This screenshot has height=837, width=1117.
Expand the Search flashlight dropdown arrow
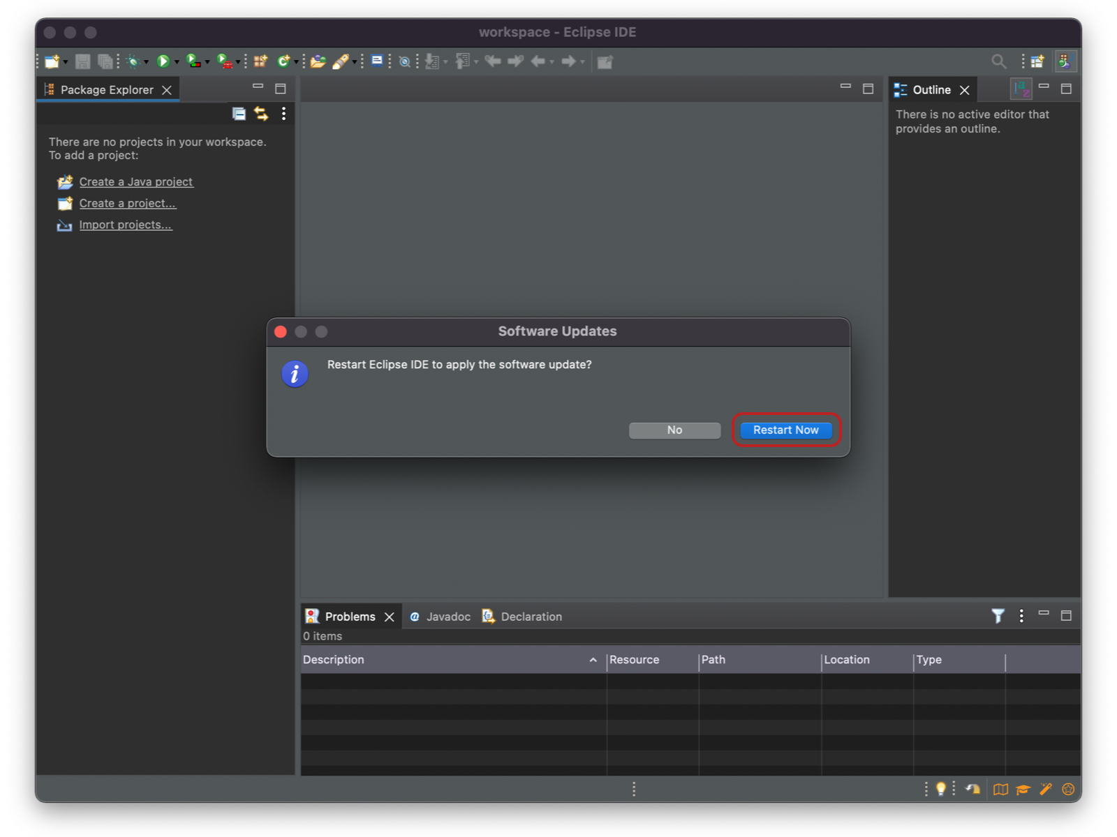pyautogui.click(x=355, y=62)
